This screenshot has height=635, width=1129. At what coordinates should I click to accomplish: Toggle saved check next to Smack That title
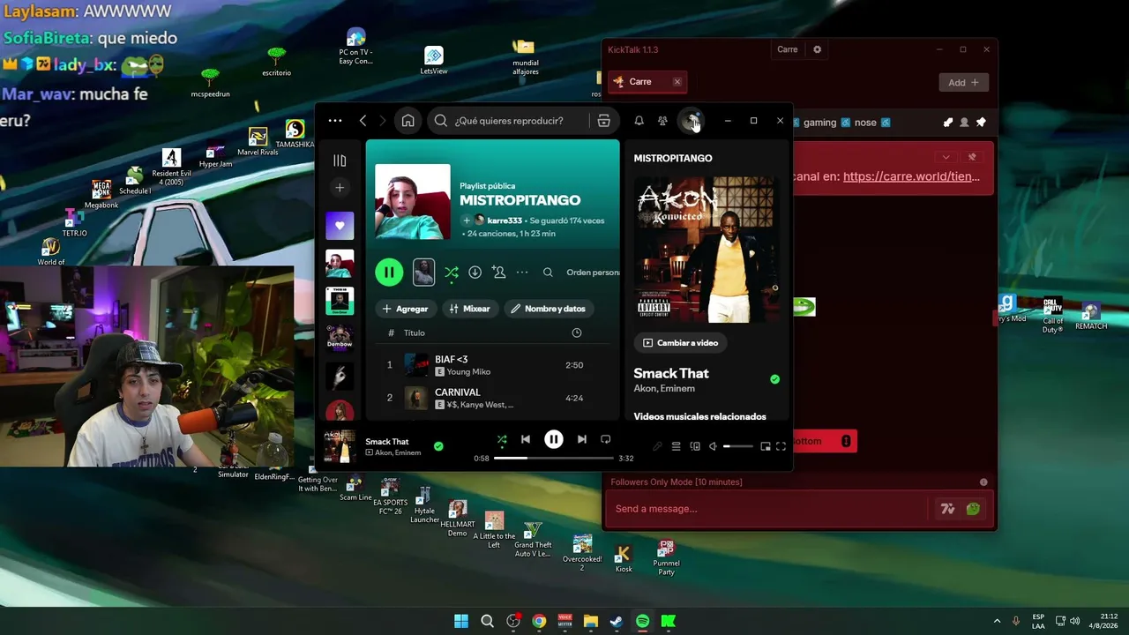click(x=774, y=379)
